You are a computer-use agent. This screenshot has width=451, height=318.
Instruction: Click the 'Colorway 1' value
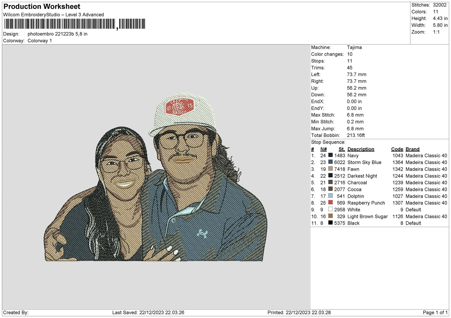40,41
